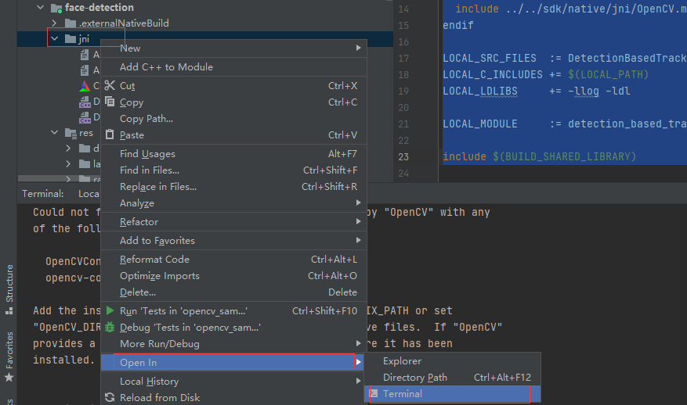Image resolution: width=687 pixels, height=405 pixels.
Task: Click the Copy icon in context menu
Action: pyautogui.click(x=110, y=102)
